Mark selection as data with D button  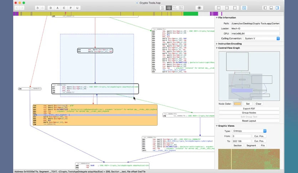point(51,8)
